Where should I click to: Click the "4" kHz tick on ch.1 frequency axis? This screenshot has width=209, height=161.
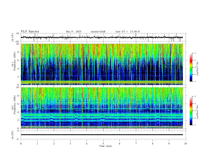point(18,69)
